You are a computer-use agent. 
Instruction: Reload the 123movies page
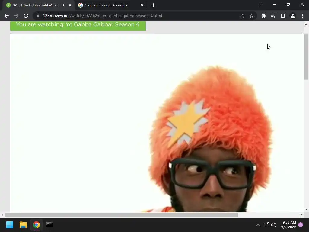(x=26, y=16)
